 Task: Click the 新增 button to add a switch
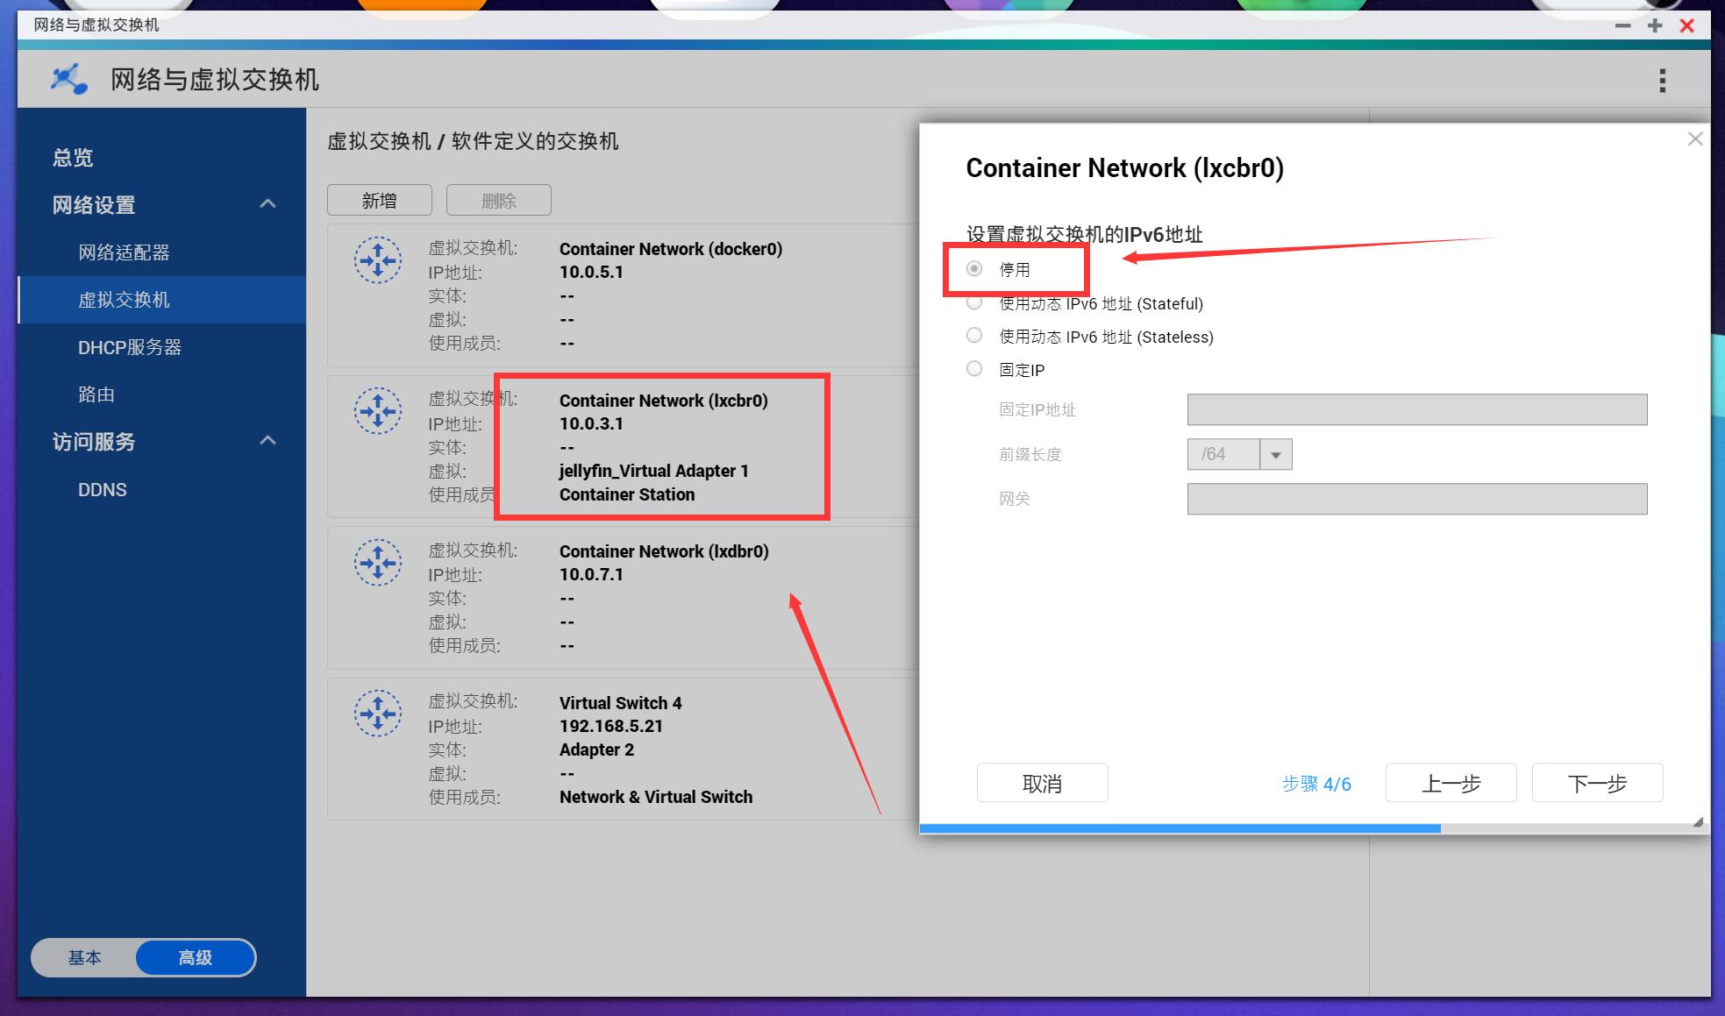click(x=379, y=200)
